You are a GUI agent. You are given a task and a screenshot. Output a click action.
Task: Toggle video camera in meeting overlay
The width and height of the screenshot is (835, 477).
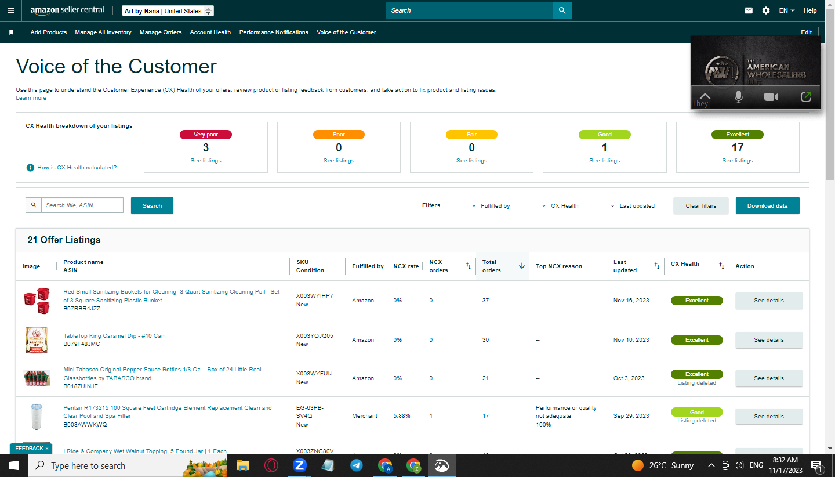tap(771, 97)
